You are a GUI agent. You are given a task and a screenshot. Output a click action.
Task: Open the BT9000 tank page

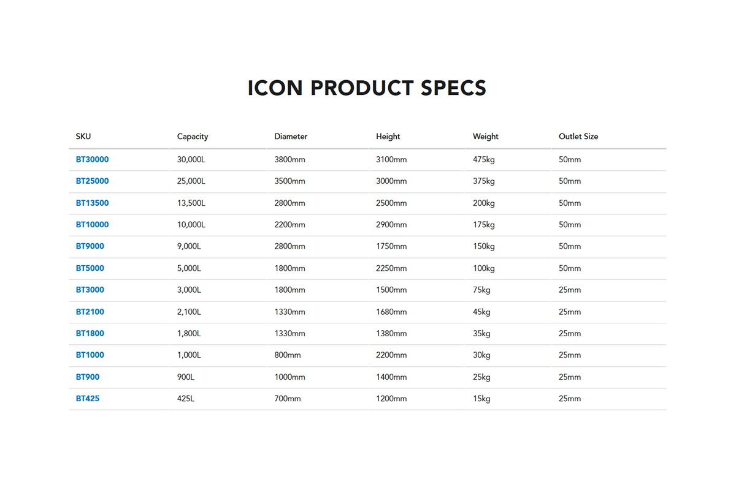pyautogui.click(x=90, y=246)
